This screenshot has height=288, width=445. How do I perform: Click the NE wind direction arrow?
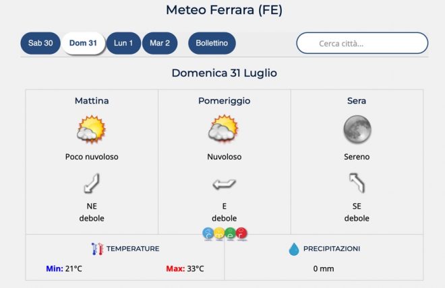point(92,183)
